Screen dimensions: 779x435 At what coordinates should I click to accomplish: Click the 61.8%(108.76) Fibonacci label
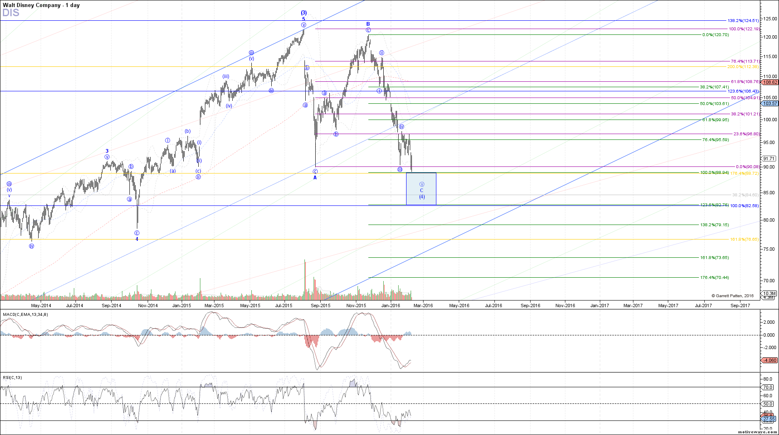pos(745,81)
